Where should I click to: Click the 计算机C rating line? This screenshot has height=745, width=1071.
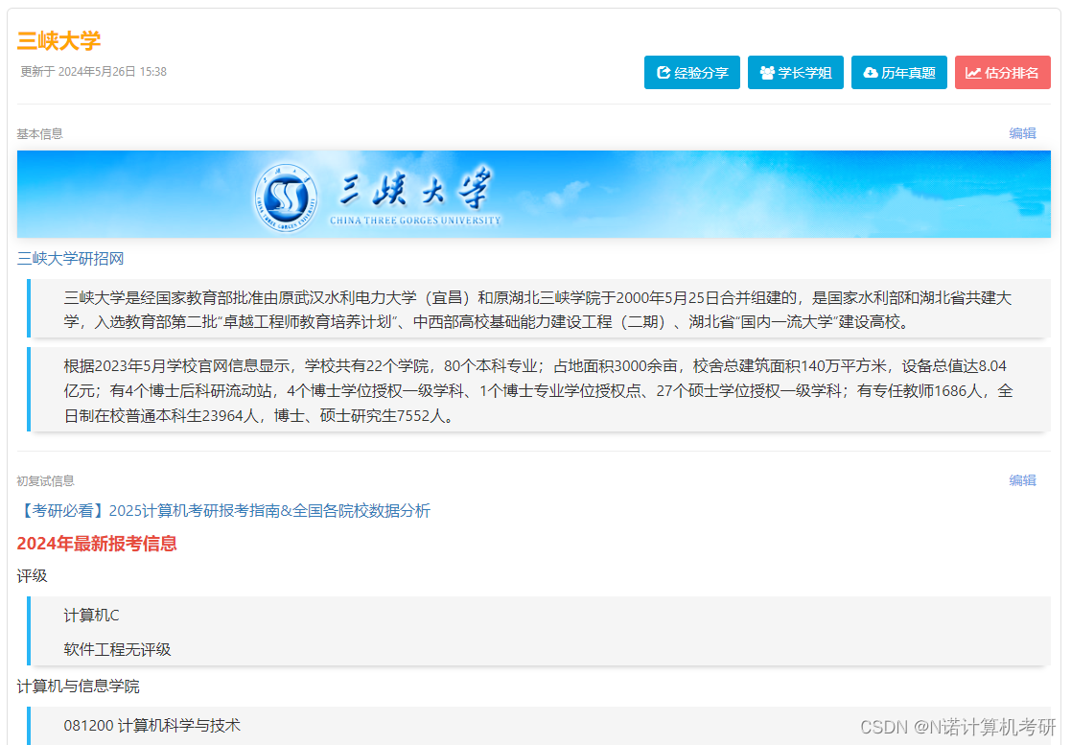click(x=91, y=616)
